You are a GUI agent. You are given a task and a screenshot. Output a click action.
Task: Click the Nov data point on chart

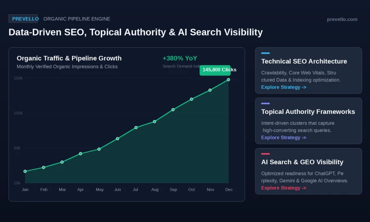point(210,90)
